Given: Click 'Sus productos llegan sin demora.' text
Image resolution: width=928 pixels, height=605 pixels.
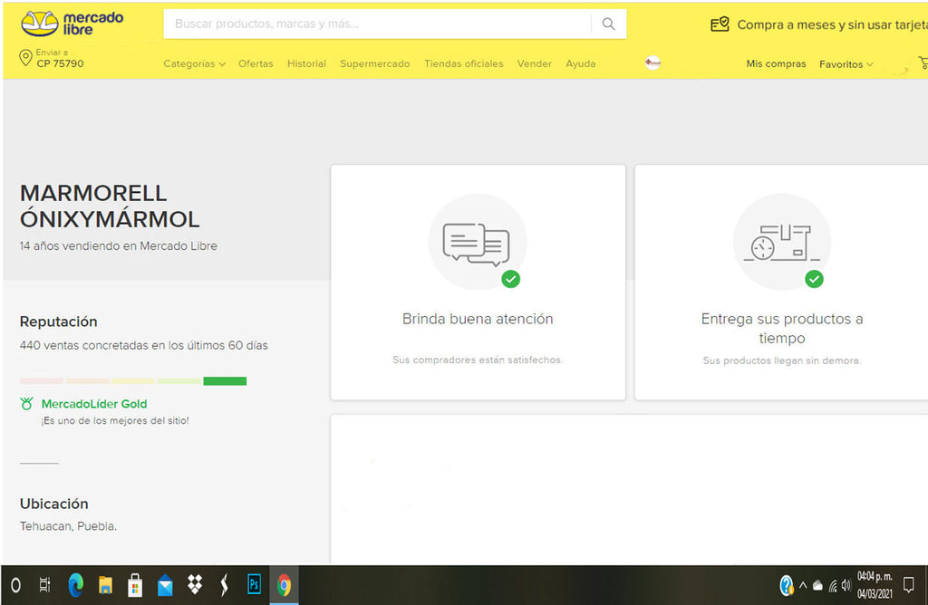Looking at the screenshot, I should pos(782,360).
